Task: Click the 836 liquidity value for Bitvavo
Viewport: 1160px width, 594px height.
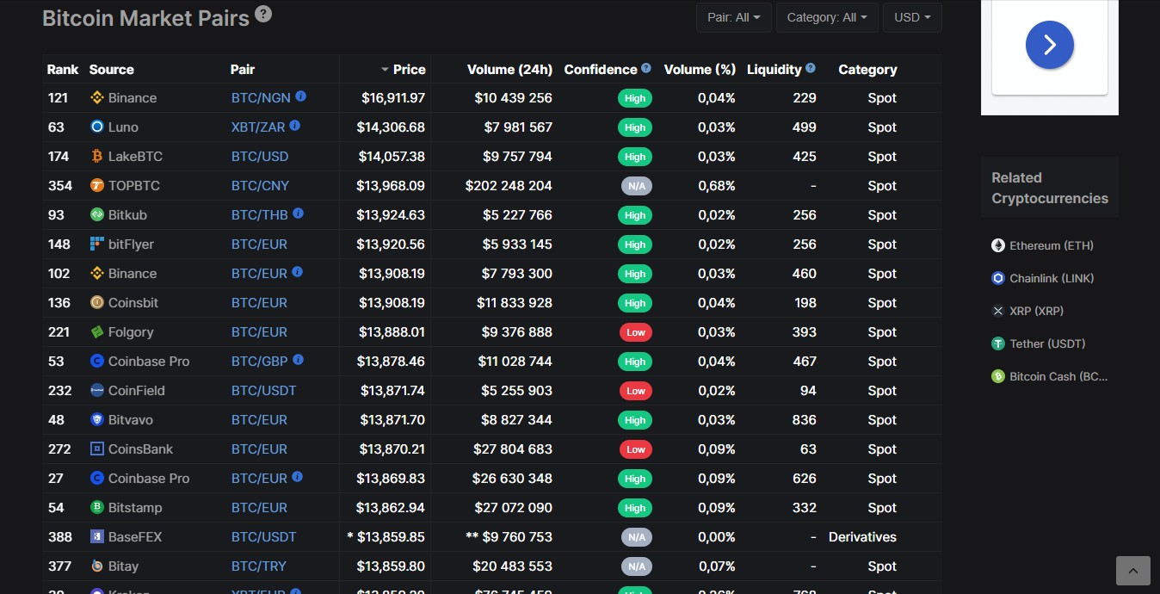Action: pyautogui.click(x=804, y=419)
